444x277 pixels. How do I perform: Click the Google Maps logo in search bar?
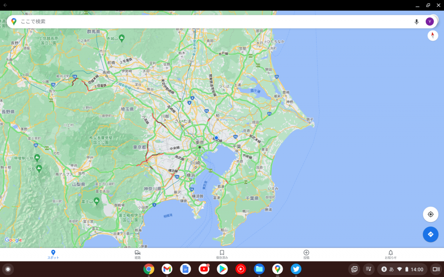click(x=13, y=22)
